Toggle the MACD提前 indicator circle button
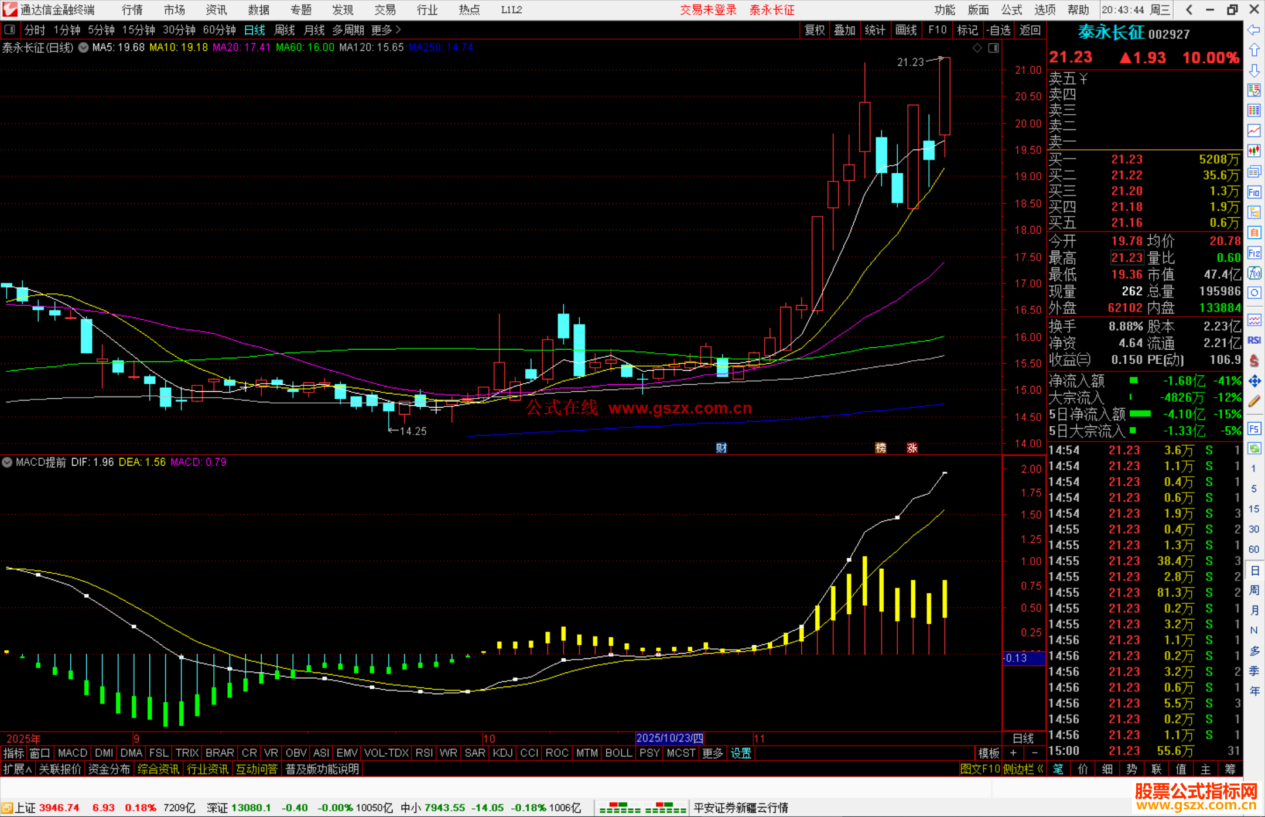Viewport: 1265px width, 817px height. (7, 462)
